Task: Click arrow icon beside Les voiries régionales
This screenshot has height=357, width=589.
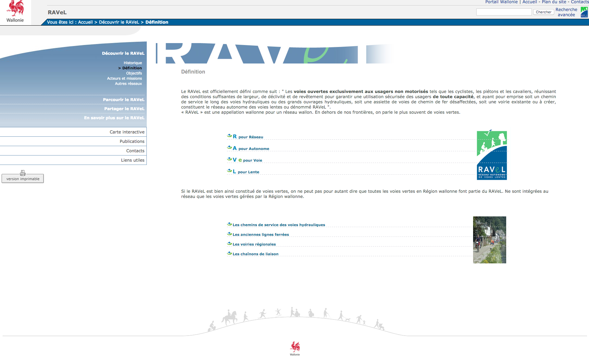Action: 229,243
